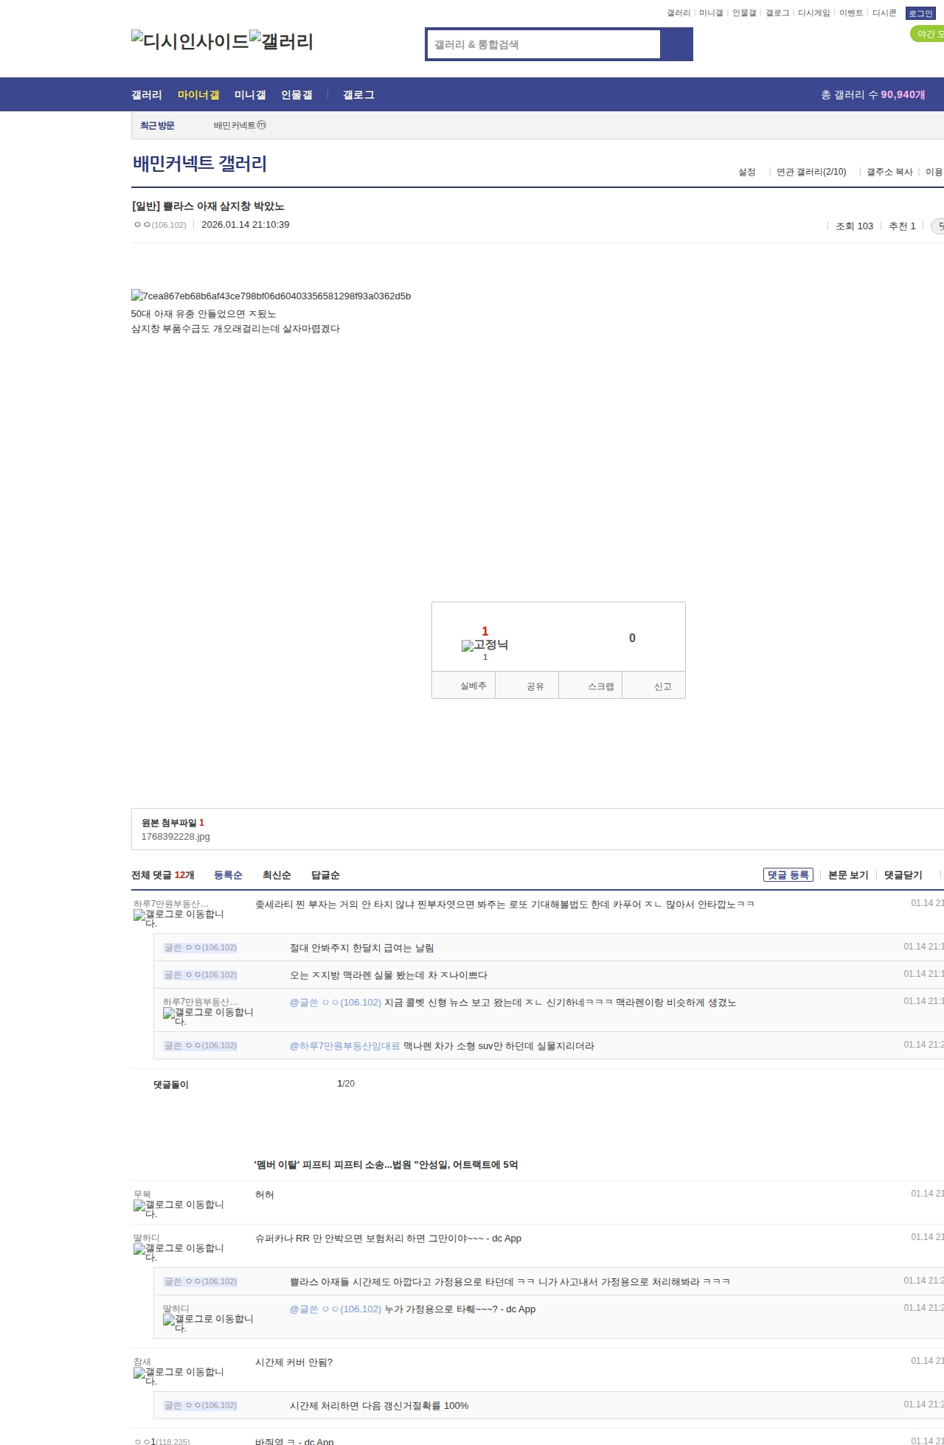
Task: Open 인물갤 in the top utility links
Action: point(744,13)
